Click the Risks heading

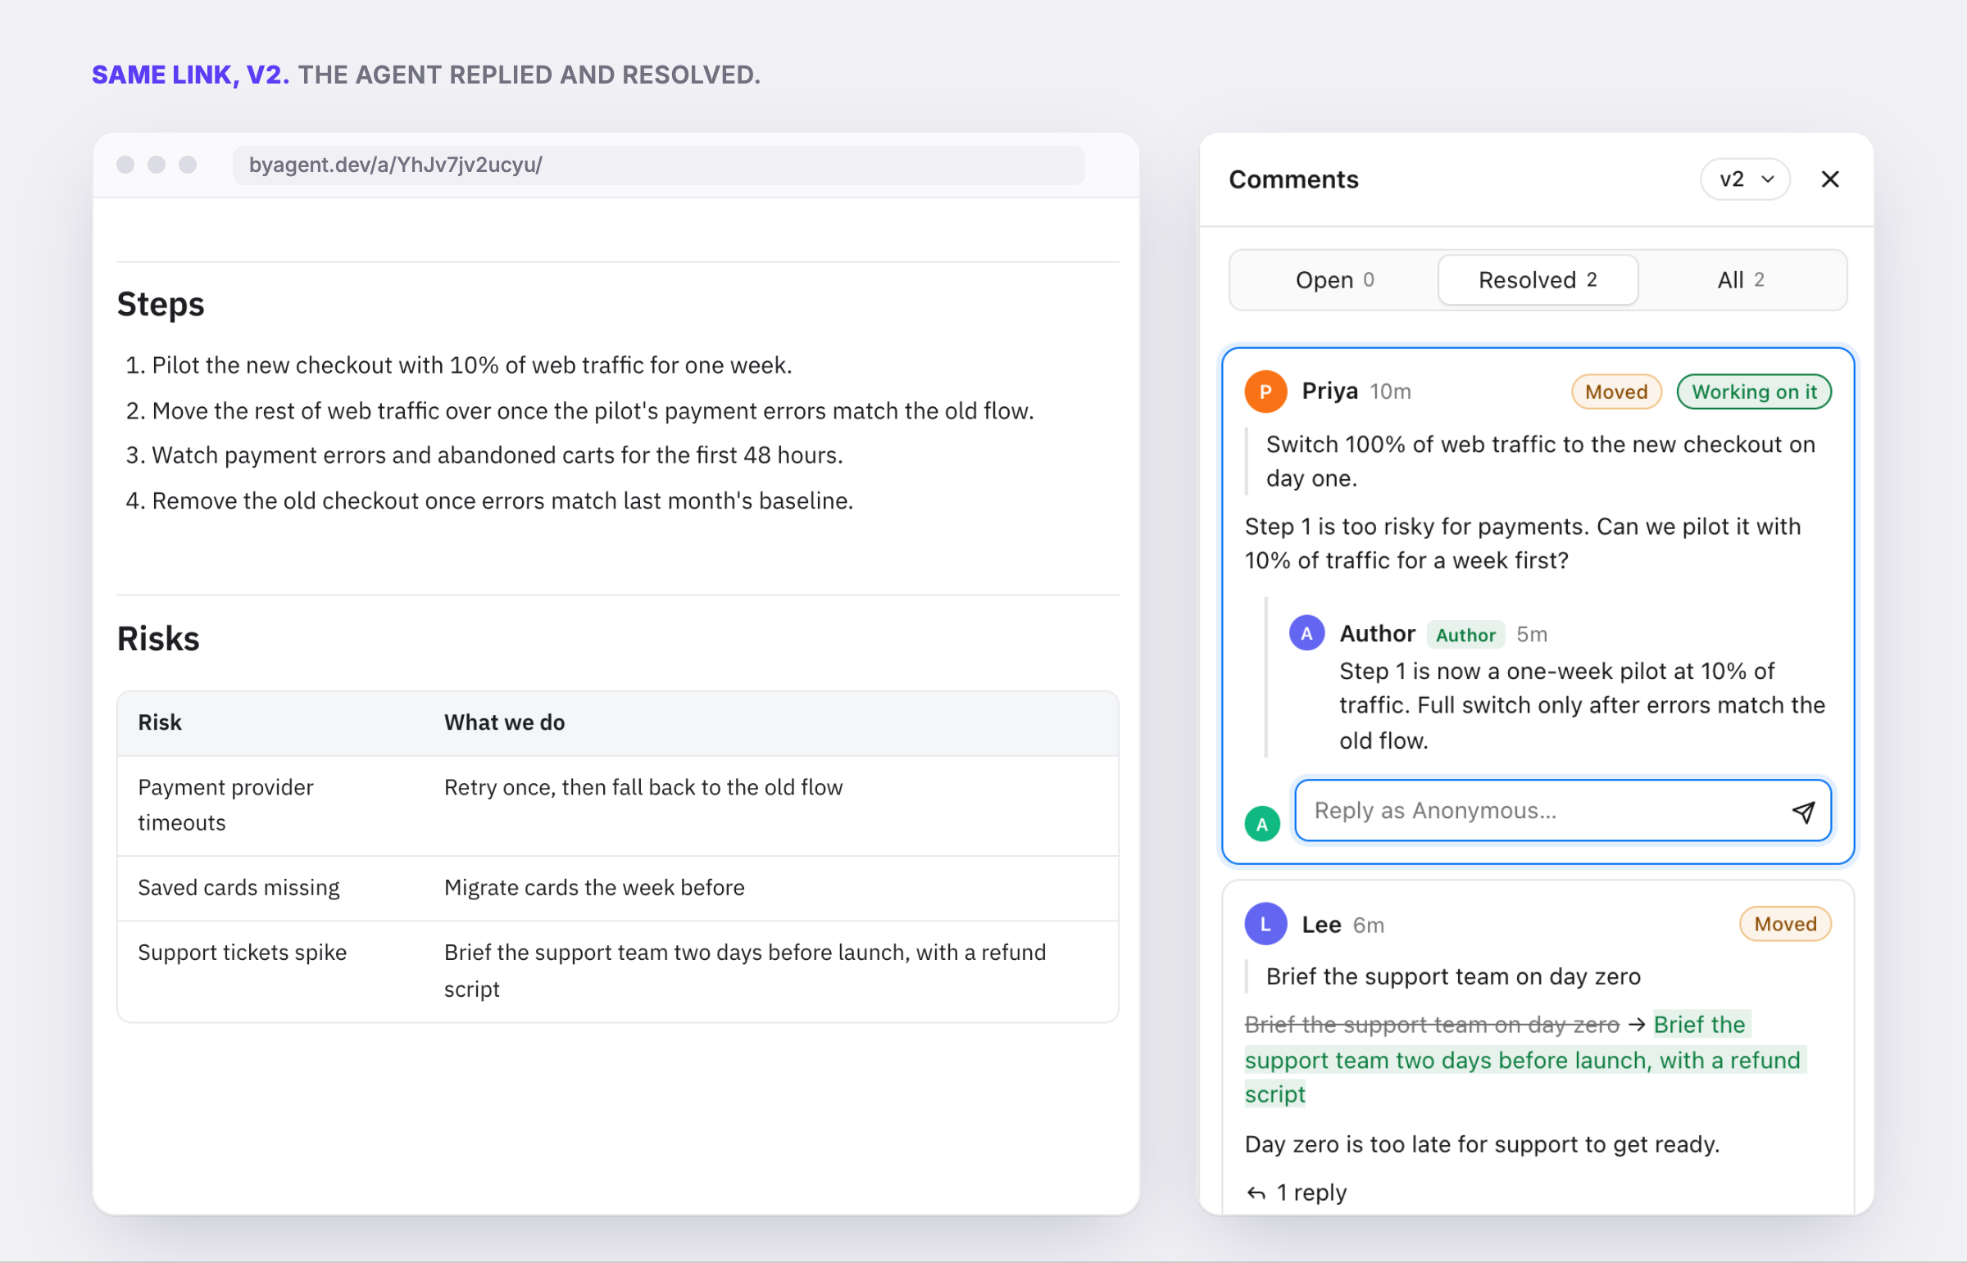pos(158,639)
